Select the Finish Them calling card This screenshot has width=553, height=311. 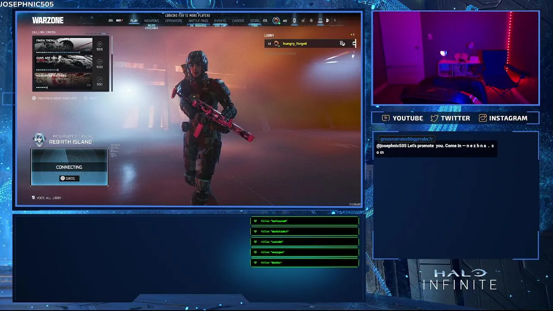[64, 45]
